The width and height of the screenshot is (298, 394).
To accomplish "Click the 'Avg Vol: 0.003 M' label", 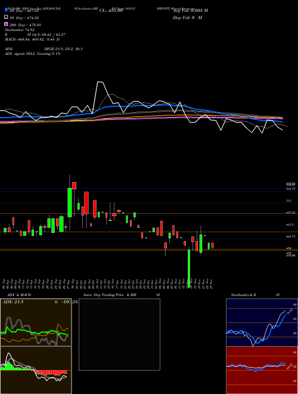I will (190, 11).
